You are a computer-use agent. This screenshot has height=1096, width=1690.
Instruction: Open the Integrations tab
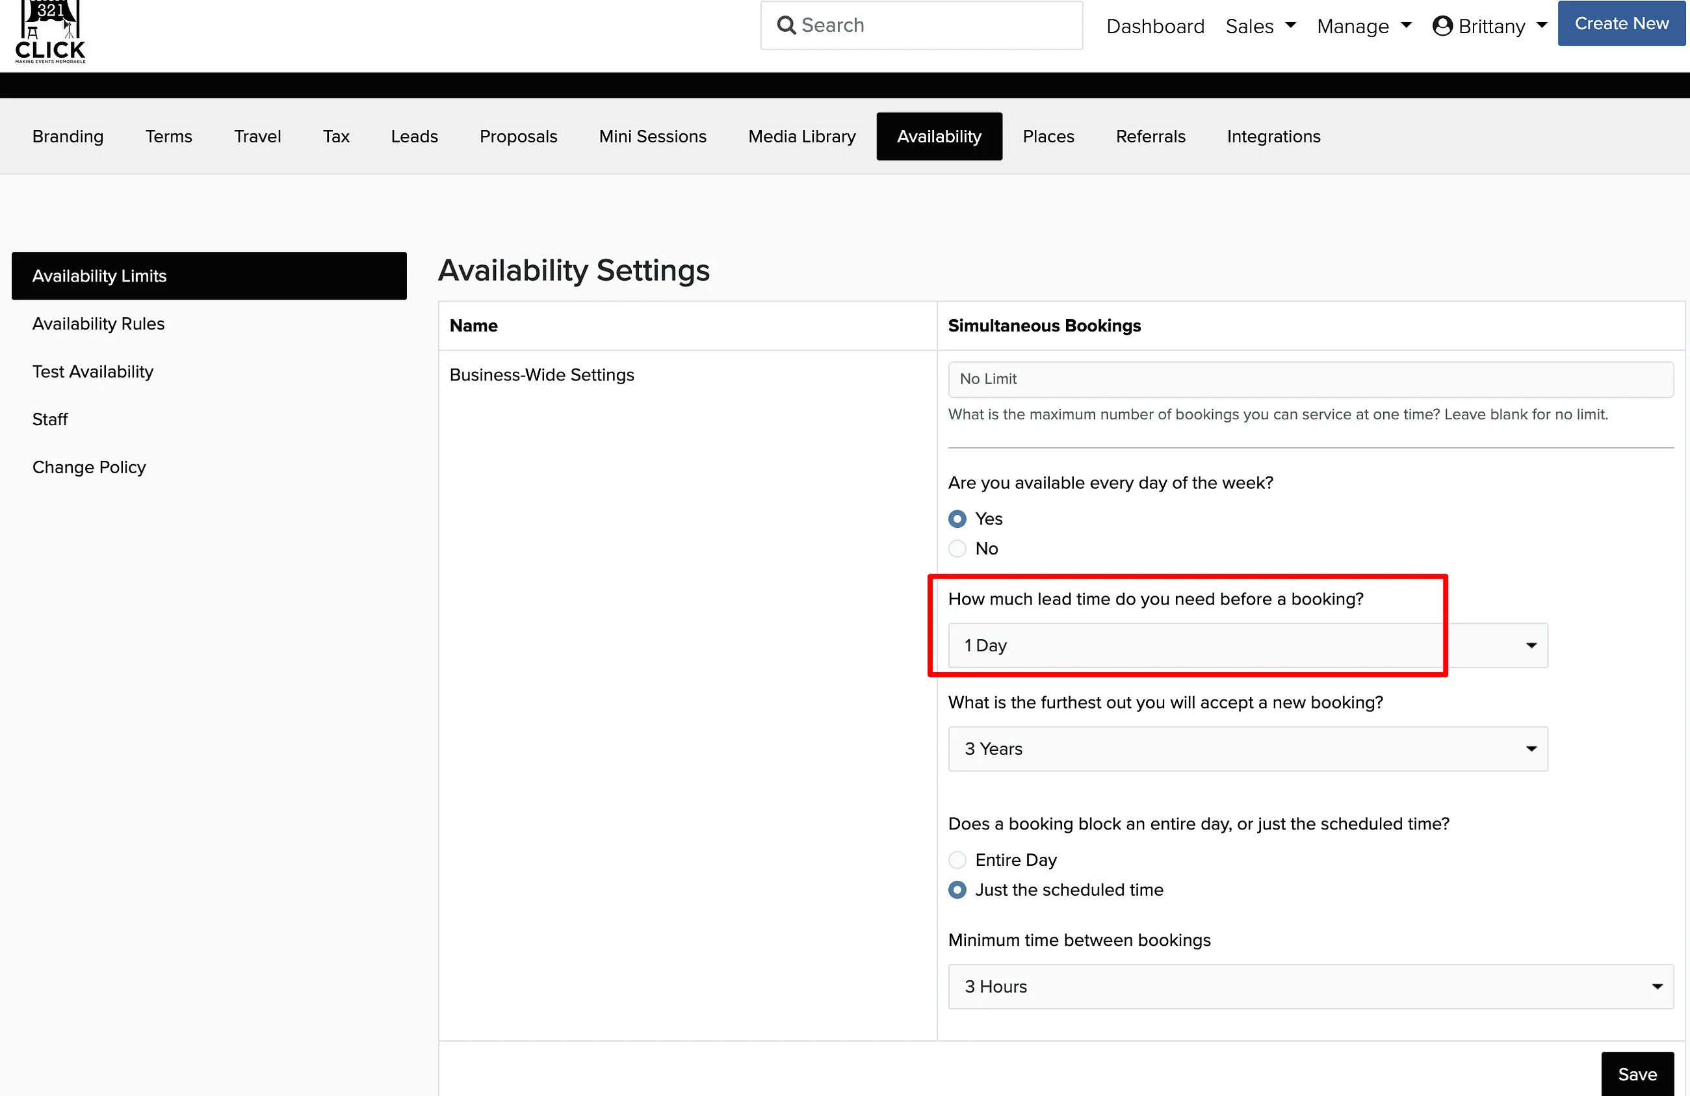click(1273, 137)
